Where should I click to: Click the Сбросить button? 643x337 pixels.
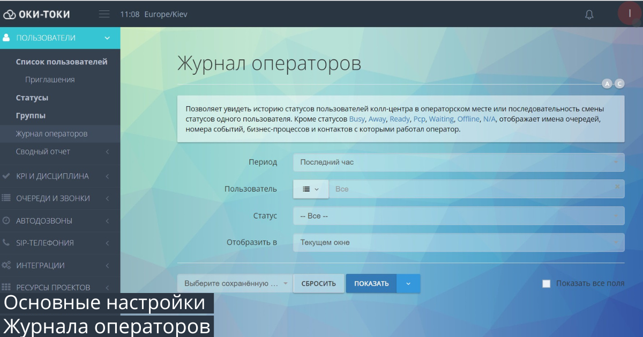(x=319, y=283)
